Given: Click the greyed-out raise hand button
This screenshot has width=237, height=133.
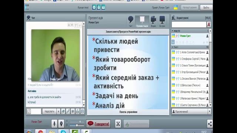Looking at the screenshot, I should tap(136, 124).
